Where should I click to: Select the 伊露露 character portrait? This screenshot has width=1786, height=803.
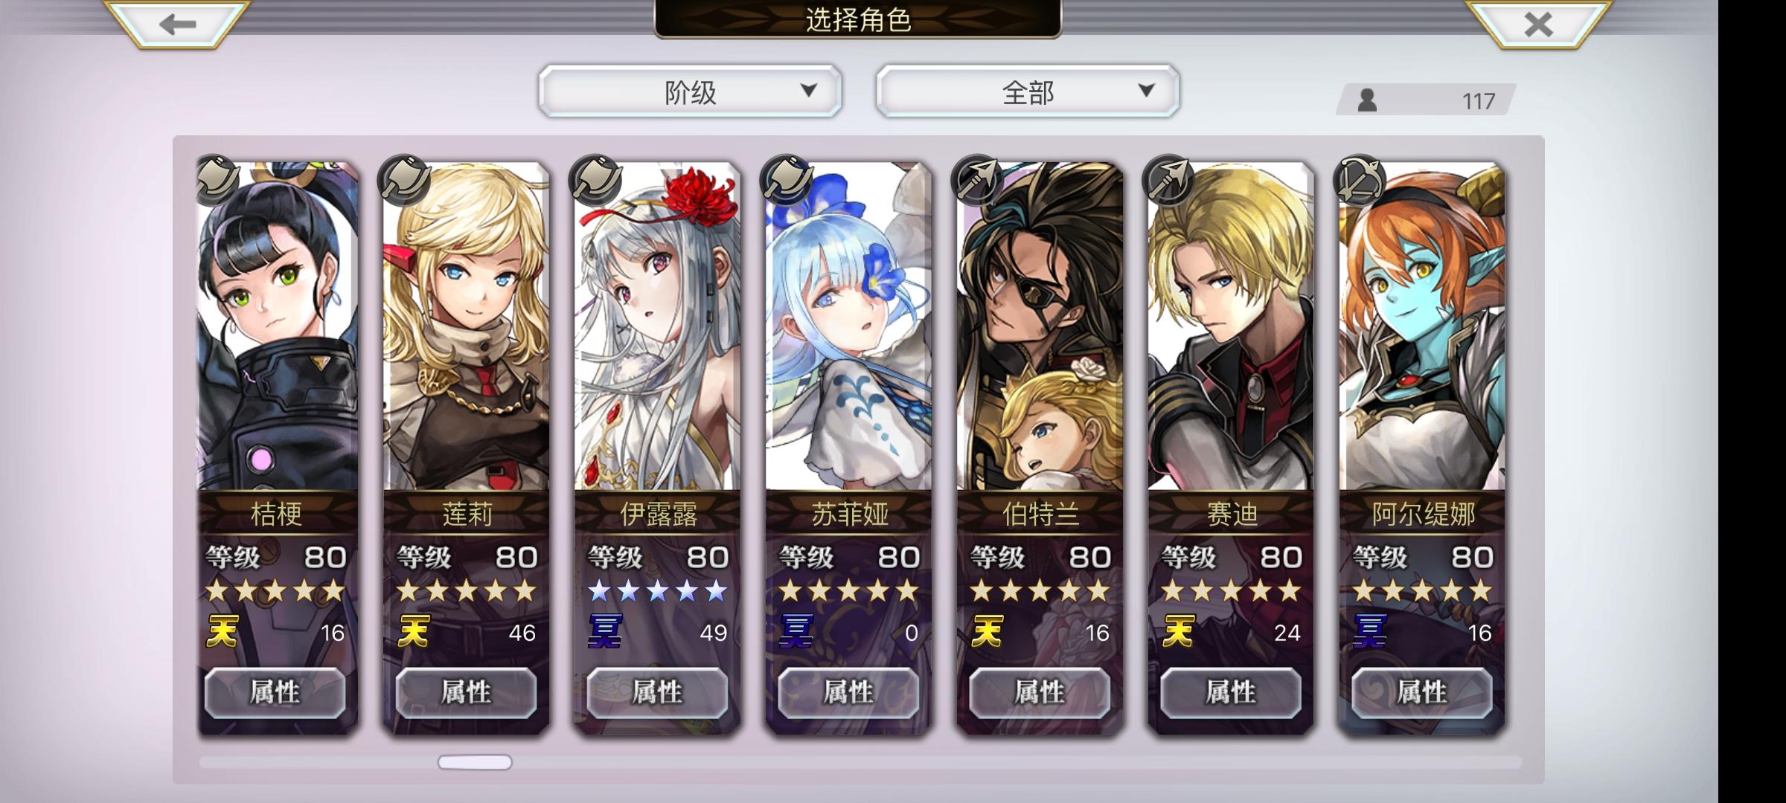coord(658,327)
